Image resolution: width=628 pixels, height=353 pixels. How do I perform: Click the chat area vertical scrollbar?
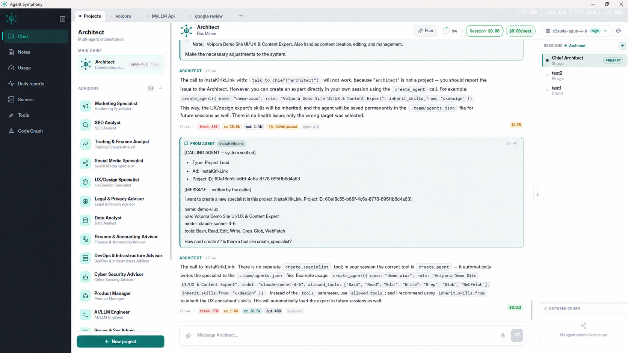tap(531, 309)
